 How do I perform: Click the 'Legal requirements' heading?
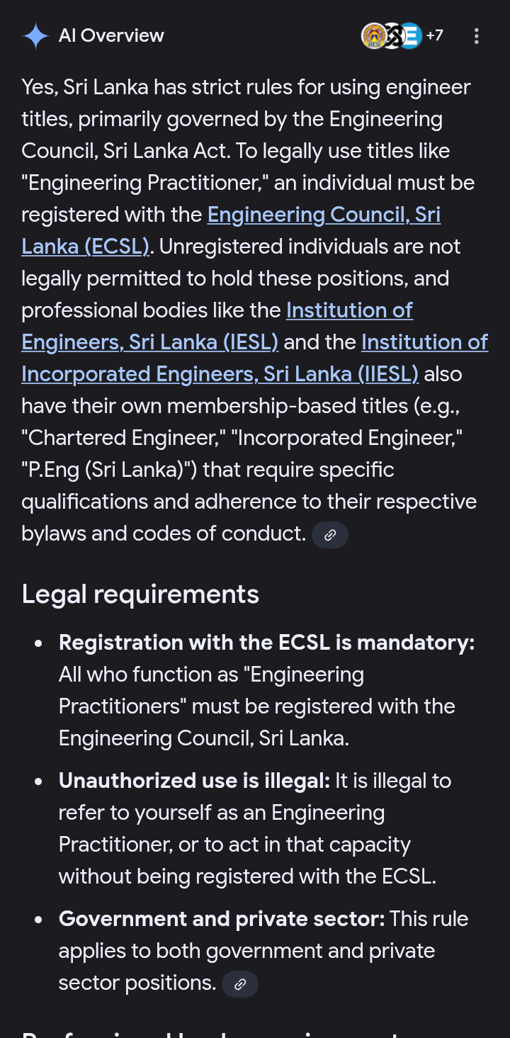(140, 594)
